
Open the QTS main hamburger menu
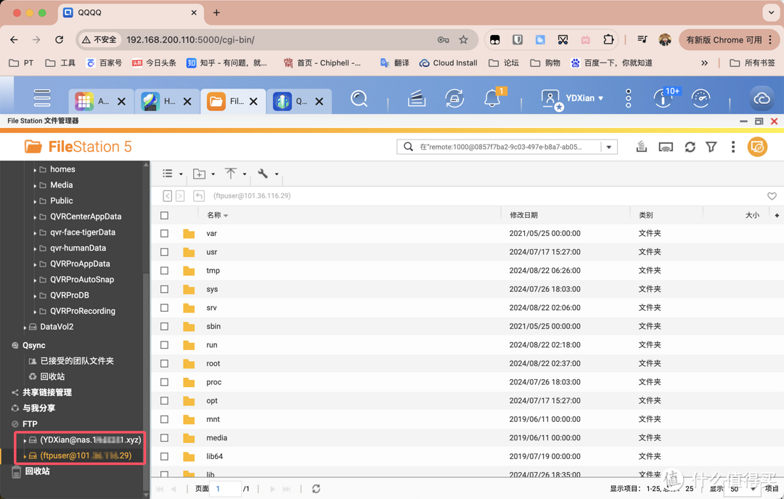(42, 98)
